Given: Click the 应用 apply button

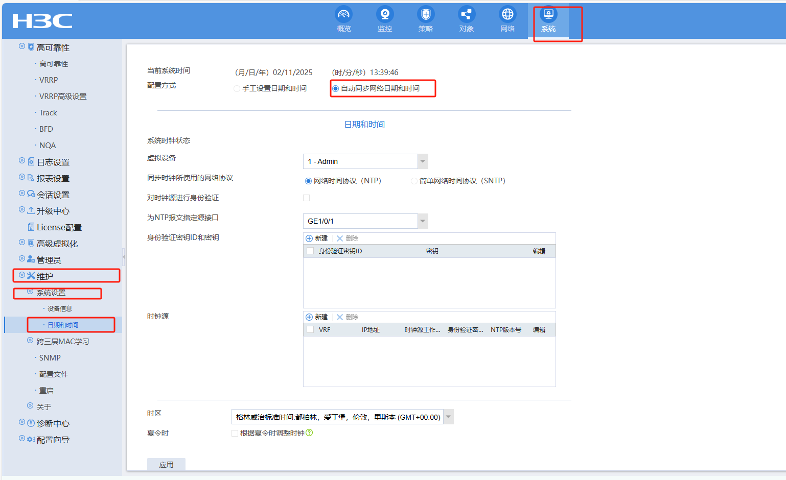Looking at the screenshot, I should point(166,464).
